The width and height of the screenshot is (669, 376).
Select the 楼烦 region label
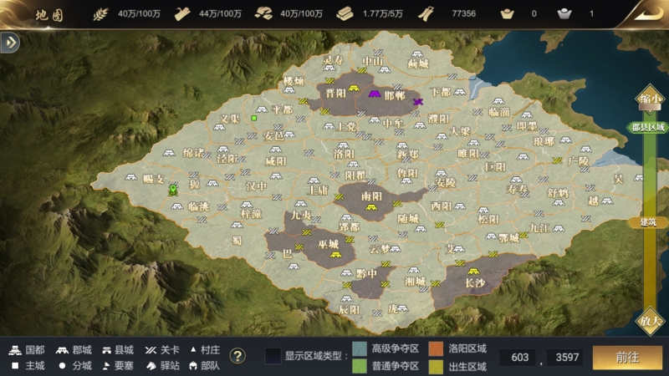coord(294,81)
